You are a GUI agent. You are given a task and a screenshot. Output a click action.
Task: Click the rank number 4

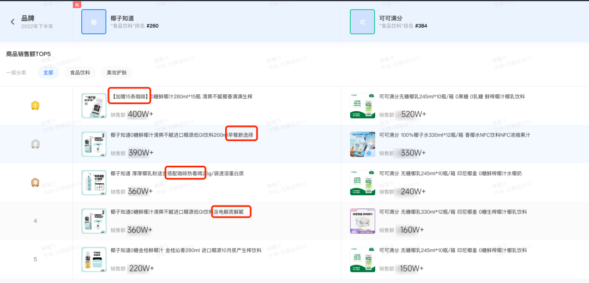tap(35, 221)
